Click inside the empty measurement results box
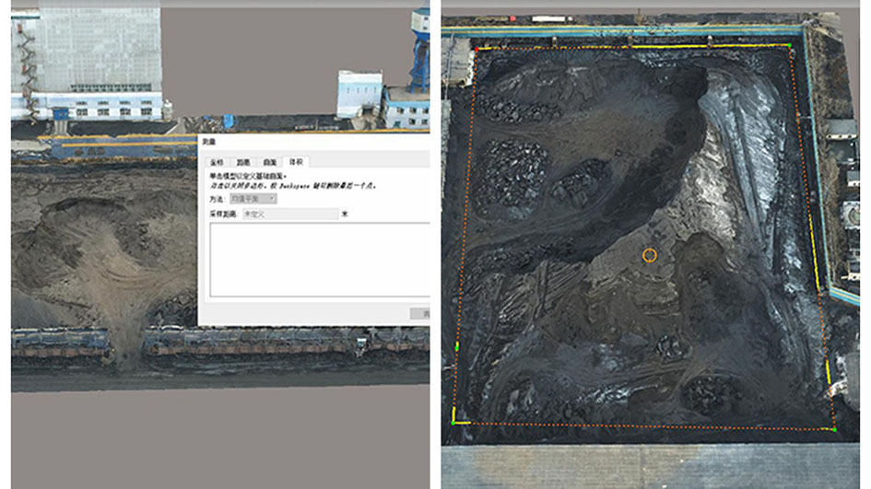 (320, 260)
